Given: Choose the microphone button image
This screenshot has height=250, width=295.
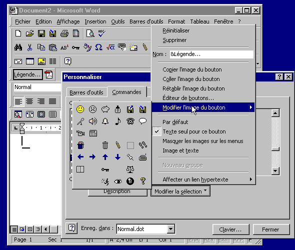Looking at the screenshot, I should (x=80, y=121).
